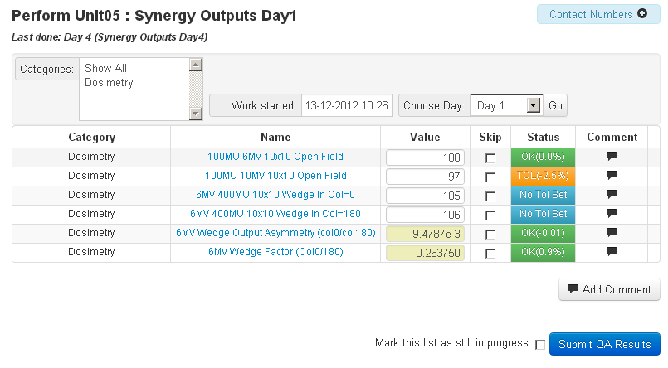Submit QA Results
Viewport: 668px width, 368px height.
point(604,344)
